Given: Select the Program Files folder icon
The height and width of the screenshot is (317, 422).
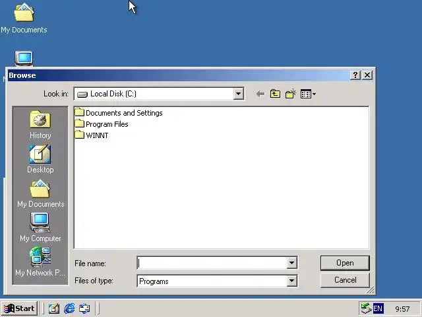Looking at the screenshot, I should 79,123.
